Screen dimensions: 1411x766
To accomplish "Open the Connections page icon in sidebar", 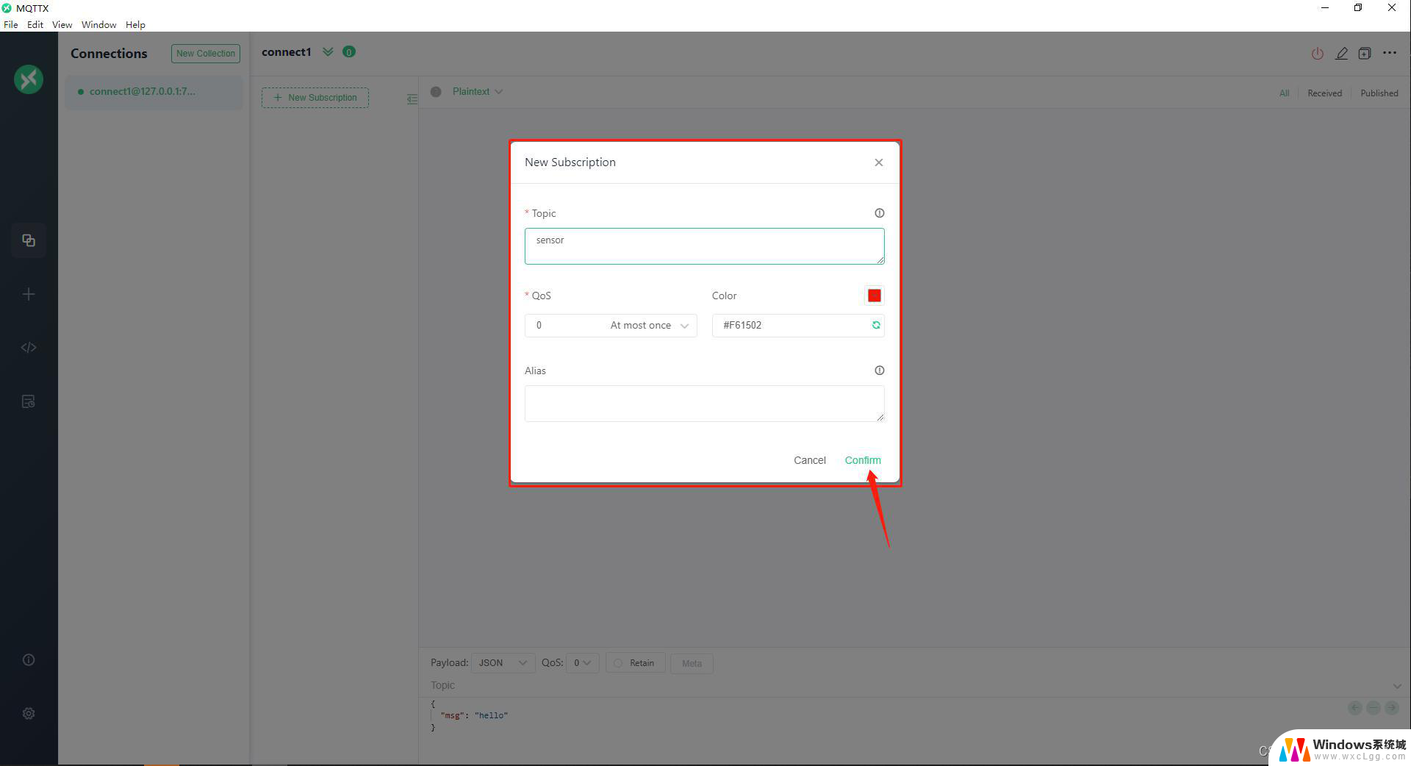I will tap(29, 240).
